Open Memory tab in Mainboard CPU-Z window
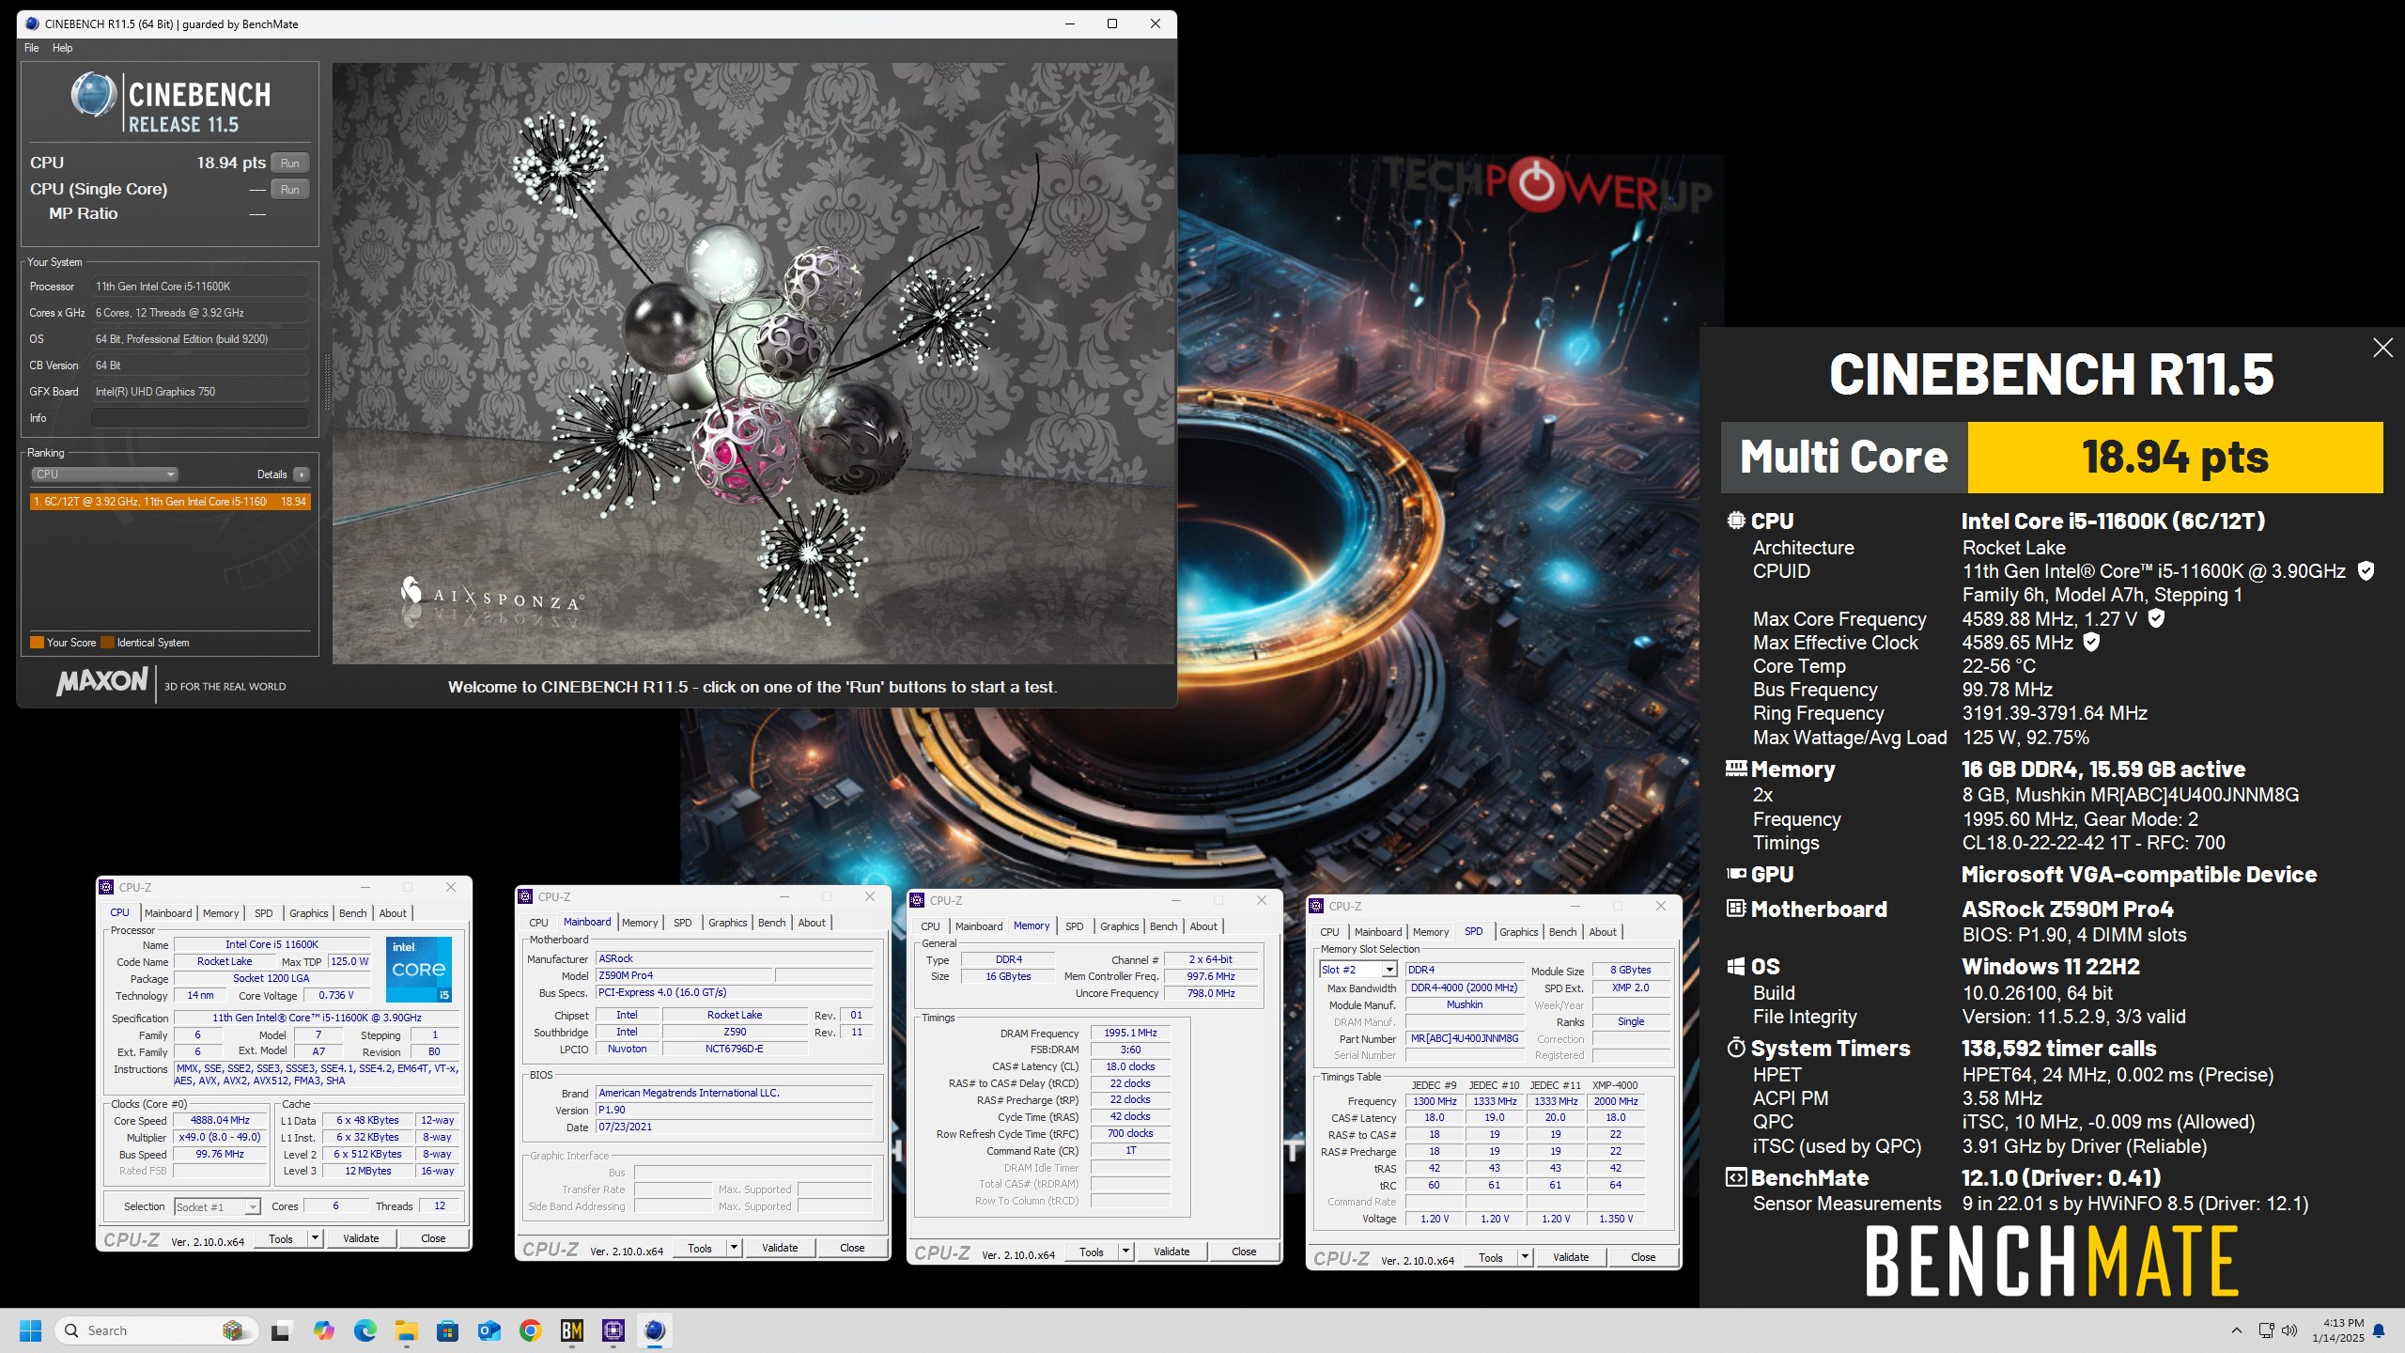The image size is (2405, 1353). coord(640,923)
